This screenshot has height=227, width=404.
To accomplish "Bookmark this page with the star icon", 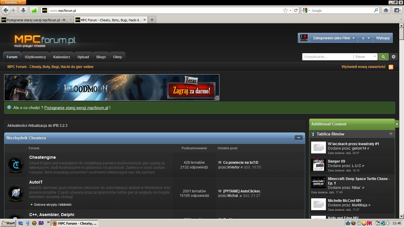I will [285, 10].
